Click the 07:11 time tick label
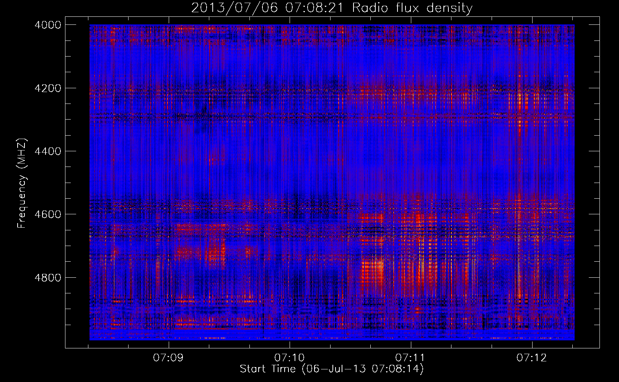This screenshot has width=619, height=382. click(410, 358)
